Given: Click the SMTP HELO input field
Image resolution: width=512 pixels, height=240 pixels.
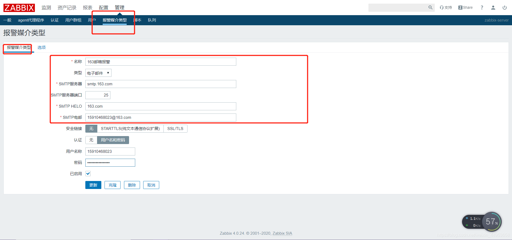Looking at the screenshot, I should [x=161, y=106].
